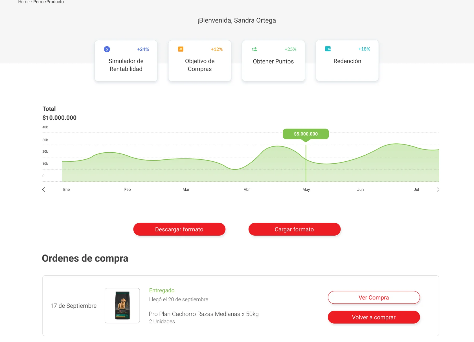Select the Jul month label
The image size is (474, 342).
pyautogui.click(x=416, y=190)
